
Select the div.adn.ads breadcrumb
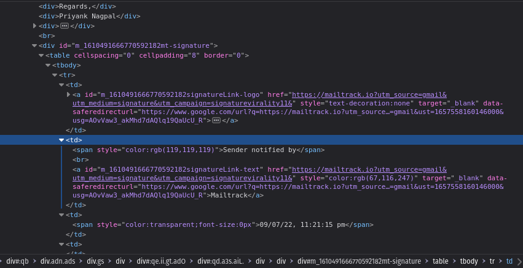coord(58,261)
